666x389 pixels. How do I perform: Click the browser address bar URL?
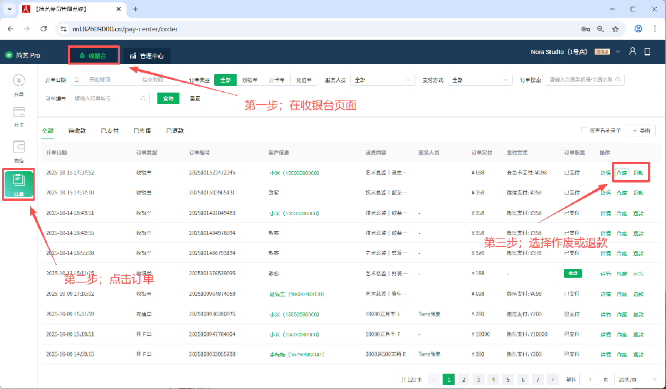tap(125, 29)
